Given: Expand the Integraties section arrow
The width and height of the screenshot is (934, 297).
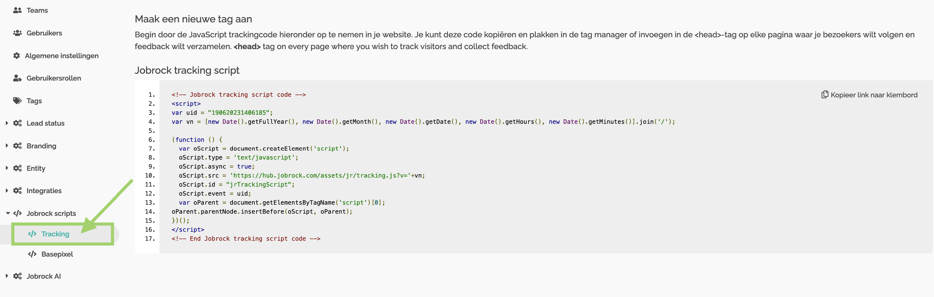Looking at the screenshot, I should (x=7, y=191).
